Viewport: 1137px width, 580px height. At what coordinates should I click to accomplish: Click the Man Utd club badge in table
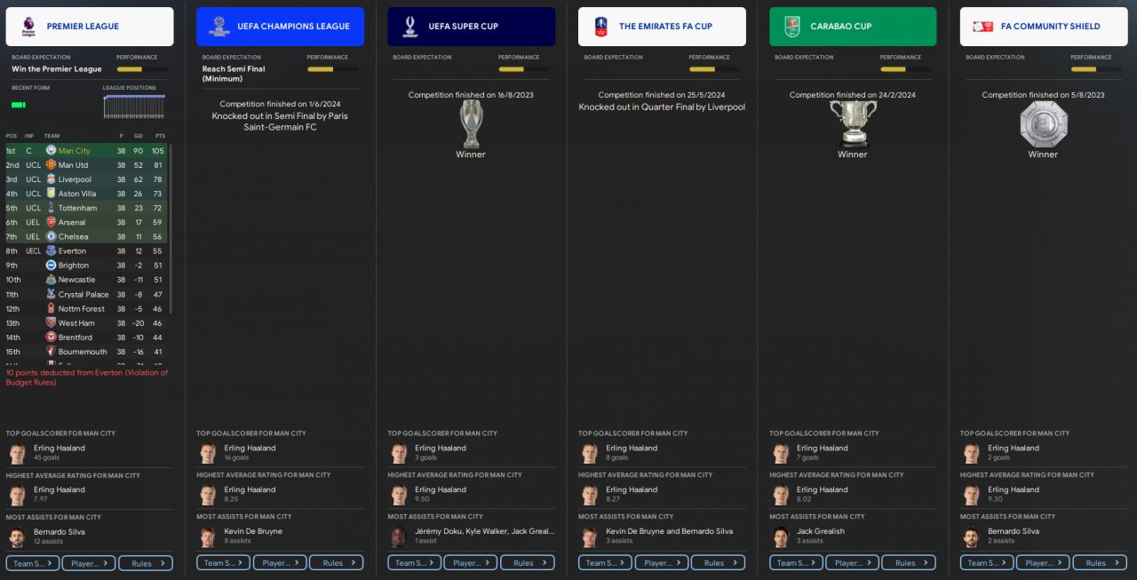click(x=51, y=165)
